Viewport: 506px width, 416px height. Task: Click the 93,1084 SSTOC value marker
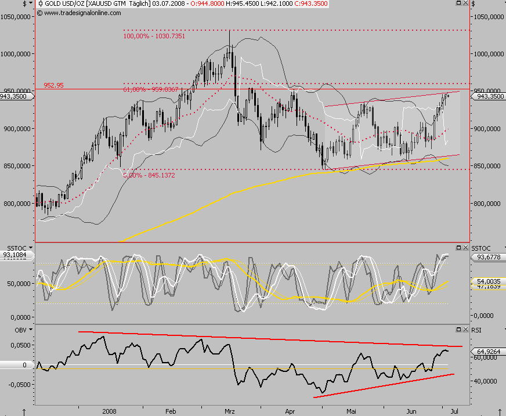[x=16, y=255]
